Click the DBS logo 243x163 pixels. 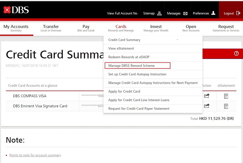coord(16,10)
